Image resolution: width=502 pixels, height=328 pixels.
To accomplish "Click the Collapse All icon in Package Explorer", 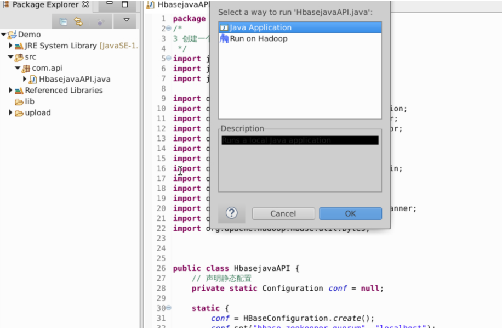I will coord(63,21).
